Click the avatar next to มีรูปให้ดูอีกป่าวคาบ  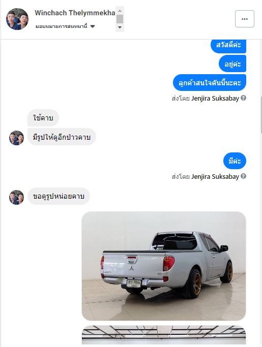coord(16,138)
